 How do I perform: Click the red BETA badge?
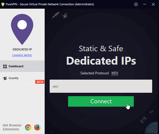40,82
